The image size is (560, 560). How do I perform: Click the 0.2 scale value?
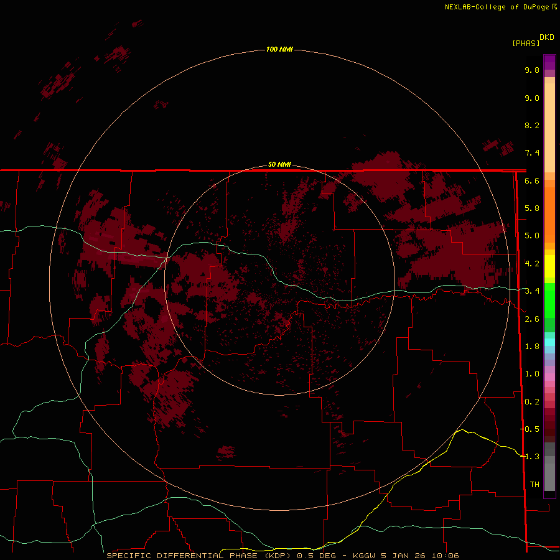[x=532, y=402]
